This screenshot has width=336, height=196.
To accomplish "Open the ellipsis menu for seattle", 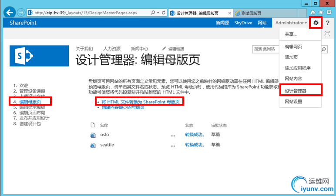I will point(173,146).
